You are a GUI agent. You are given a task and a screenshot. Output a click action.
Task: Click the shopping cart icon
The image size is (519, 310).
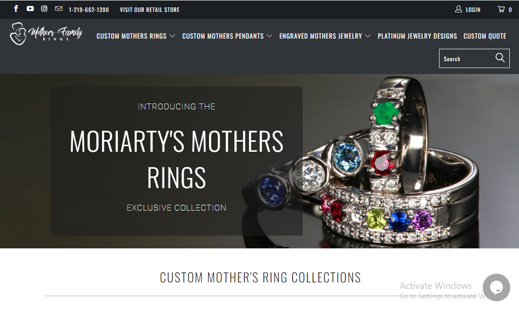[501, 9]
